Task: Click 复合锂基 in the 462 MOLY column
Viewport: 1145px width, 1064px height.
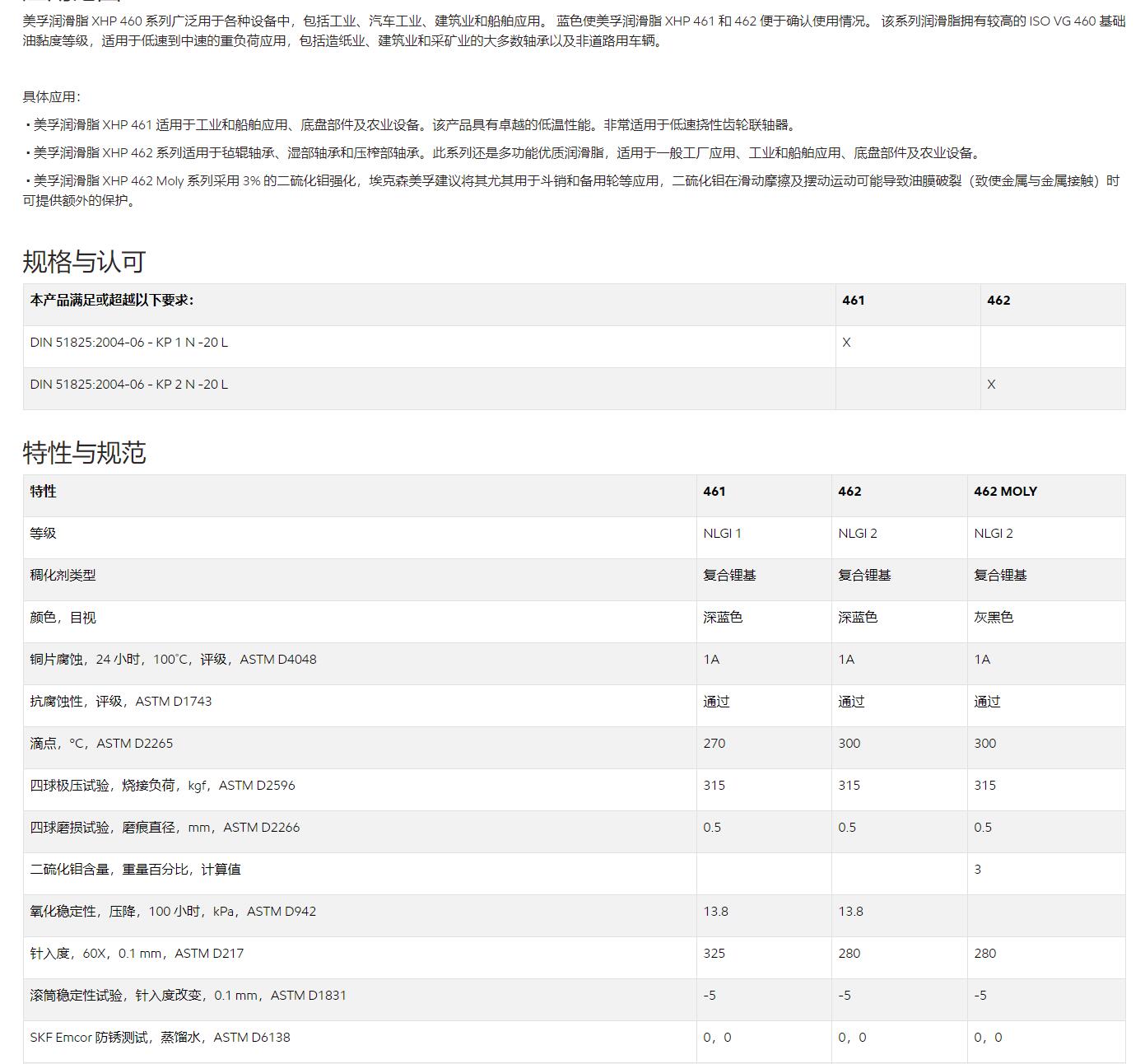Action: coord(1000,576)
